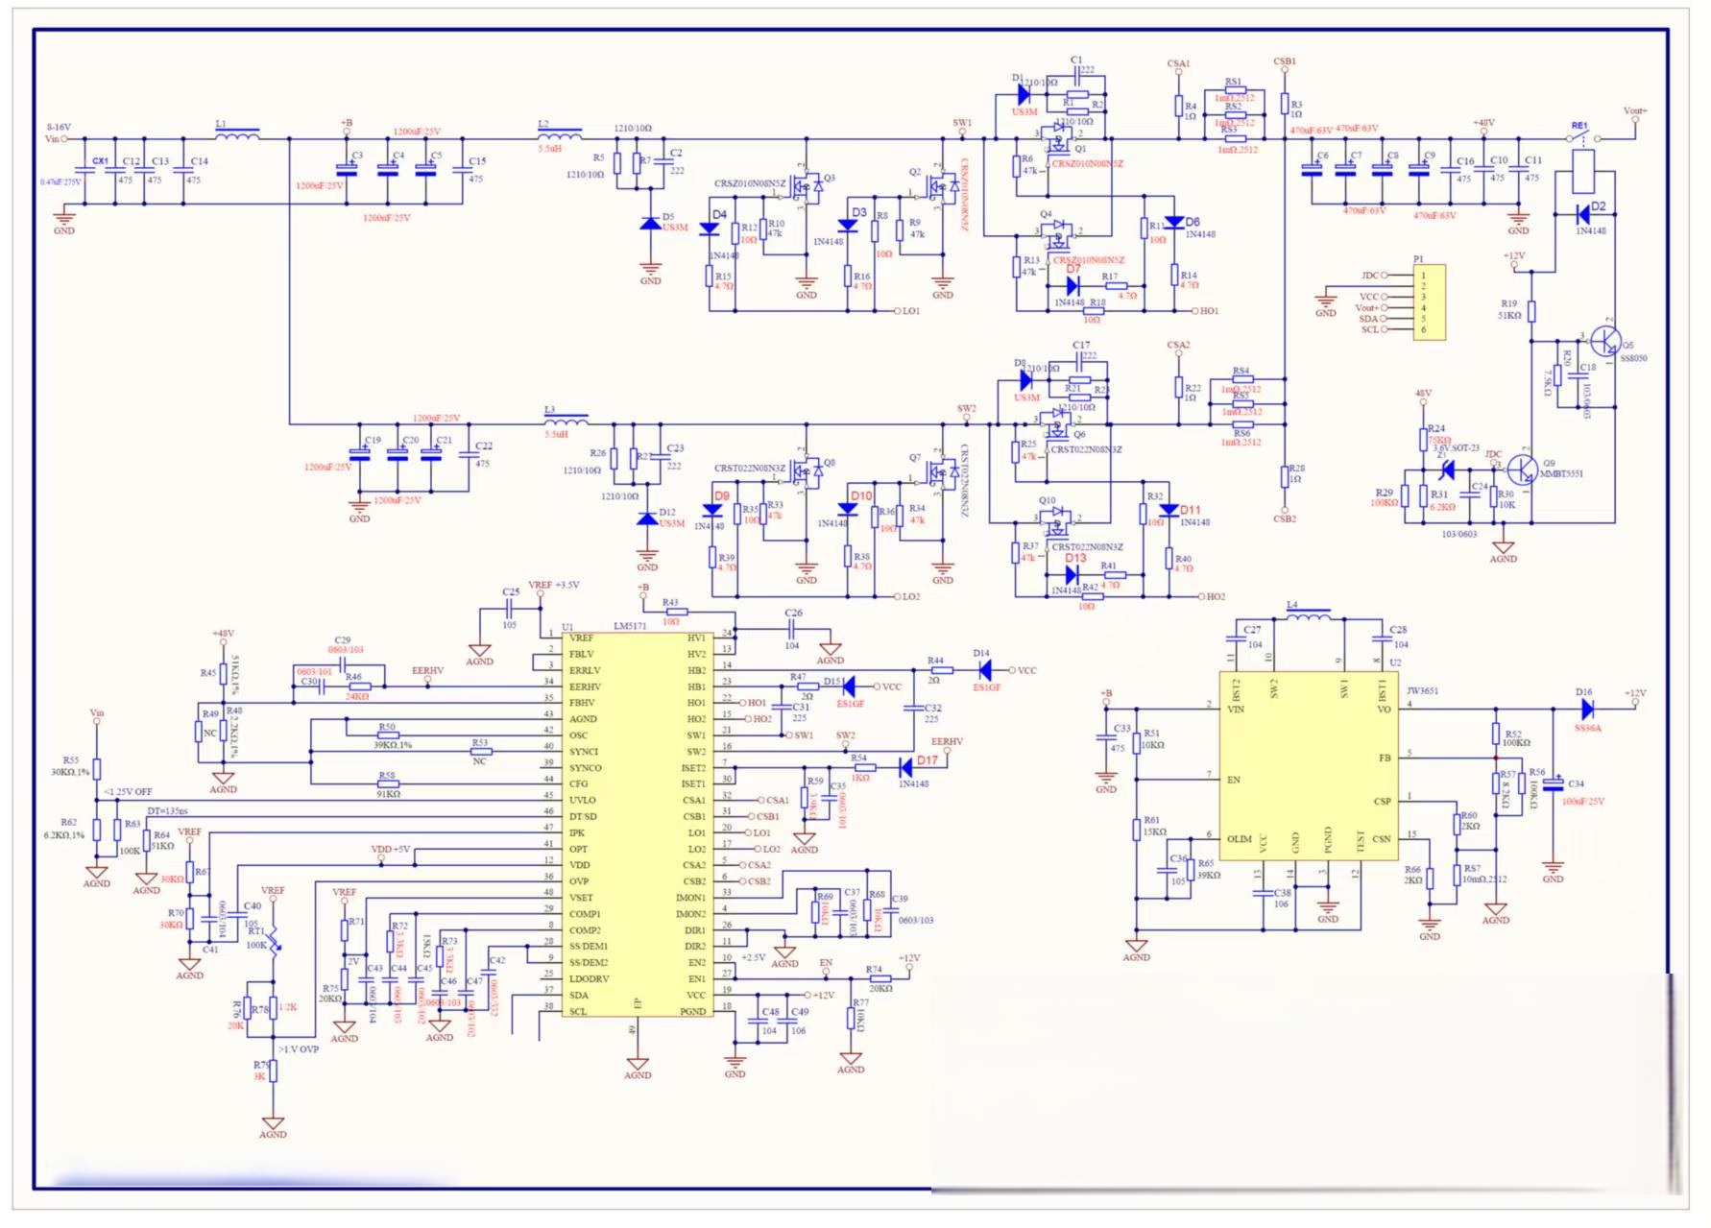
Task: Click the L1 inductor symbol
Action: [x=236, y=134]
